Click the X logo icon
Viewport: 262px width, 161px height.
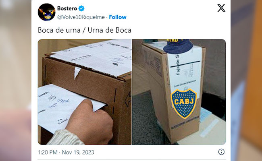(x=221, y=8)
